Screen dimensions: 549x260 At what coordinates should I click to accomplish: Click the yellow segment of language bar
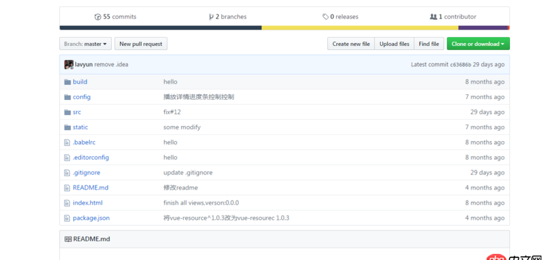(x=360, y=27)
